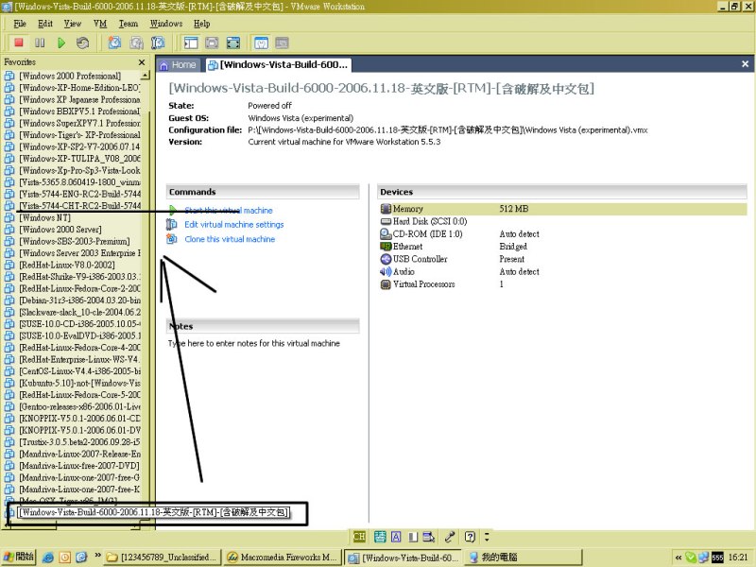This screenshot has height=567, width=756.
Task: Open the Help menu
Action: click(201, 23)
